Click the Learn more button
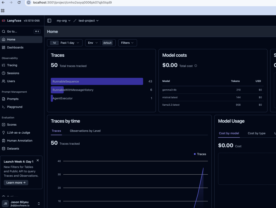 [16, 183]
